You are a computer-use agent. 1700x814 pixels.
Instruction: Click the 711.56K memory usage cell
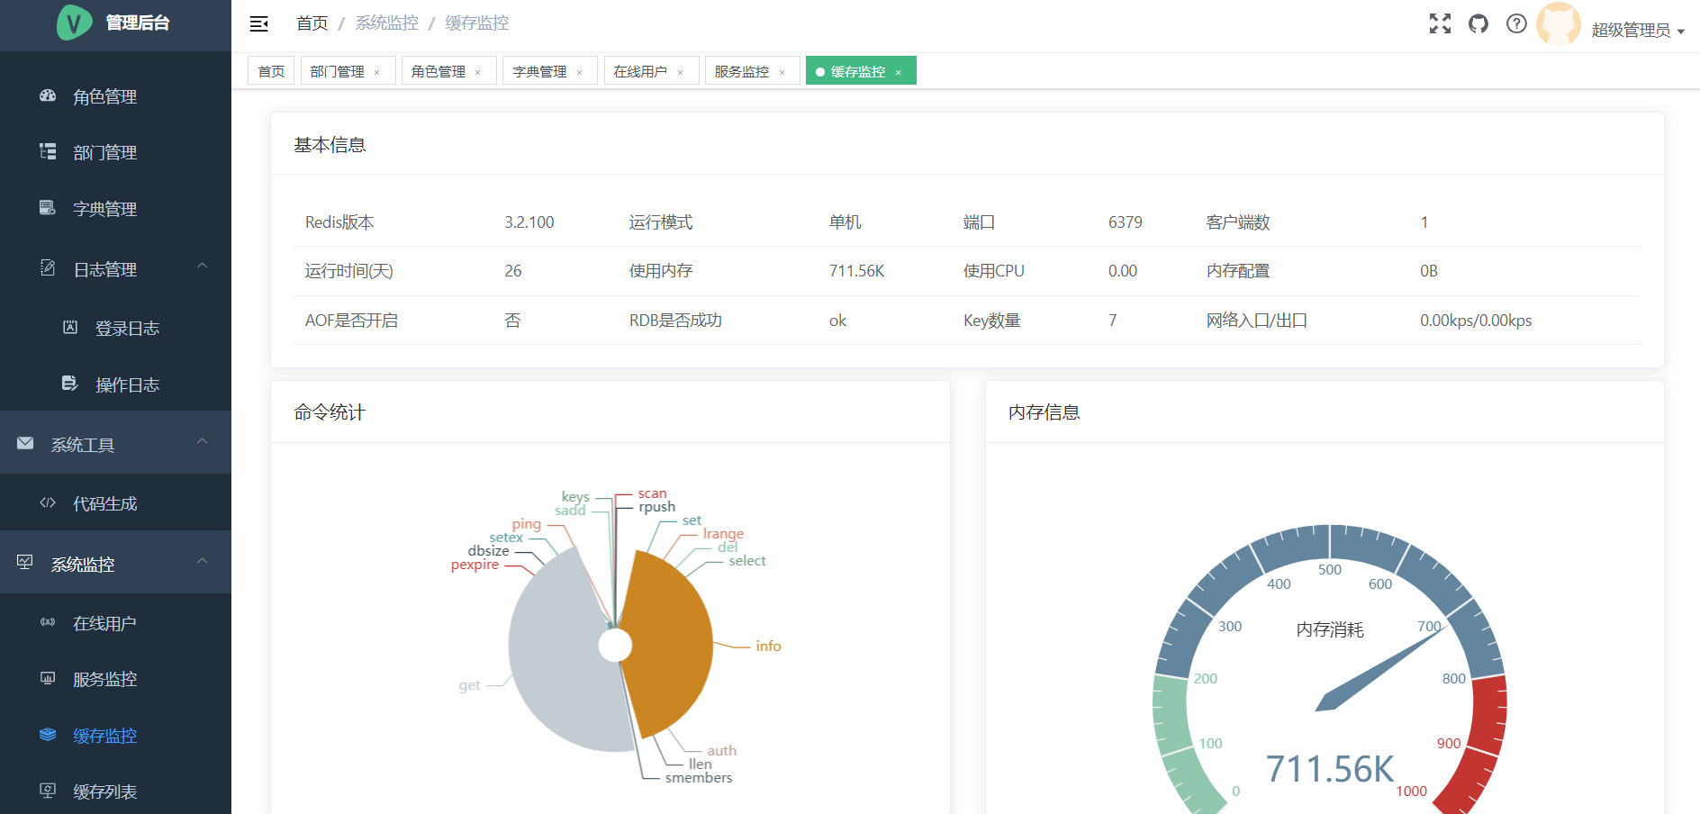[857, 271]
